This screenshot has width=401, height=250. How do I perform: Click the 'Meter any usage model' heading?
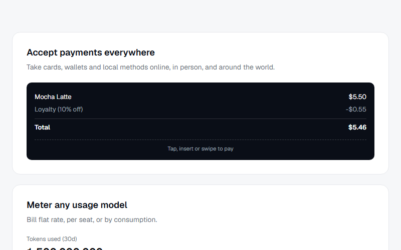point(77,205)
